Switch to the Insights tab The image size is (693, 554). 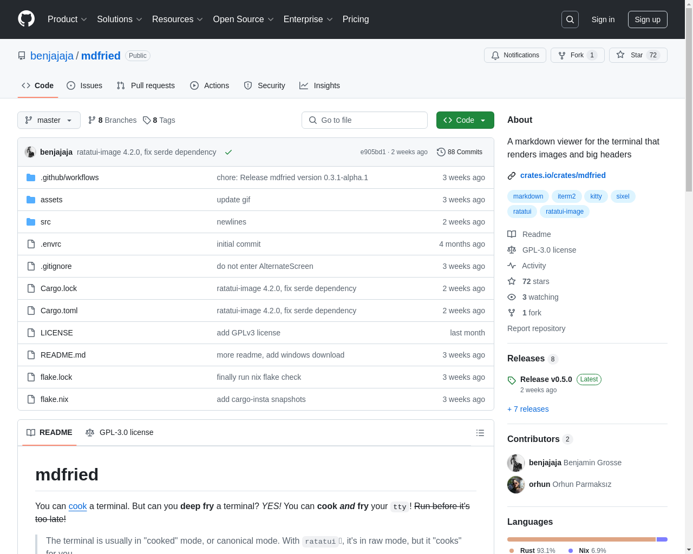[320, 85]
